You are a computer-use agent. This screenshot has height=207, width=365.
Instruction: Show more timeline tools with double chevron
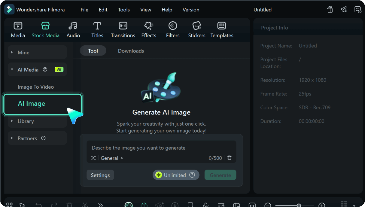click(x=101, y=205)
